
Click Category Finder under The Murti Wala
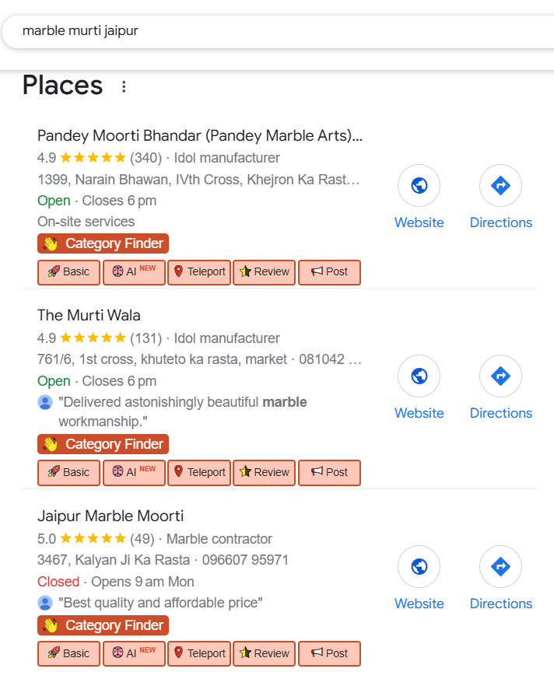click(103, 444)
